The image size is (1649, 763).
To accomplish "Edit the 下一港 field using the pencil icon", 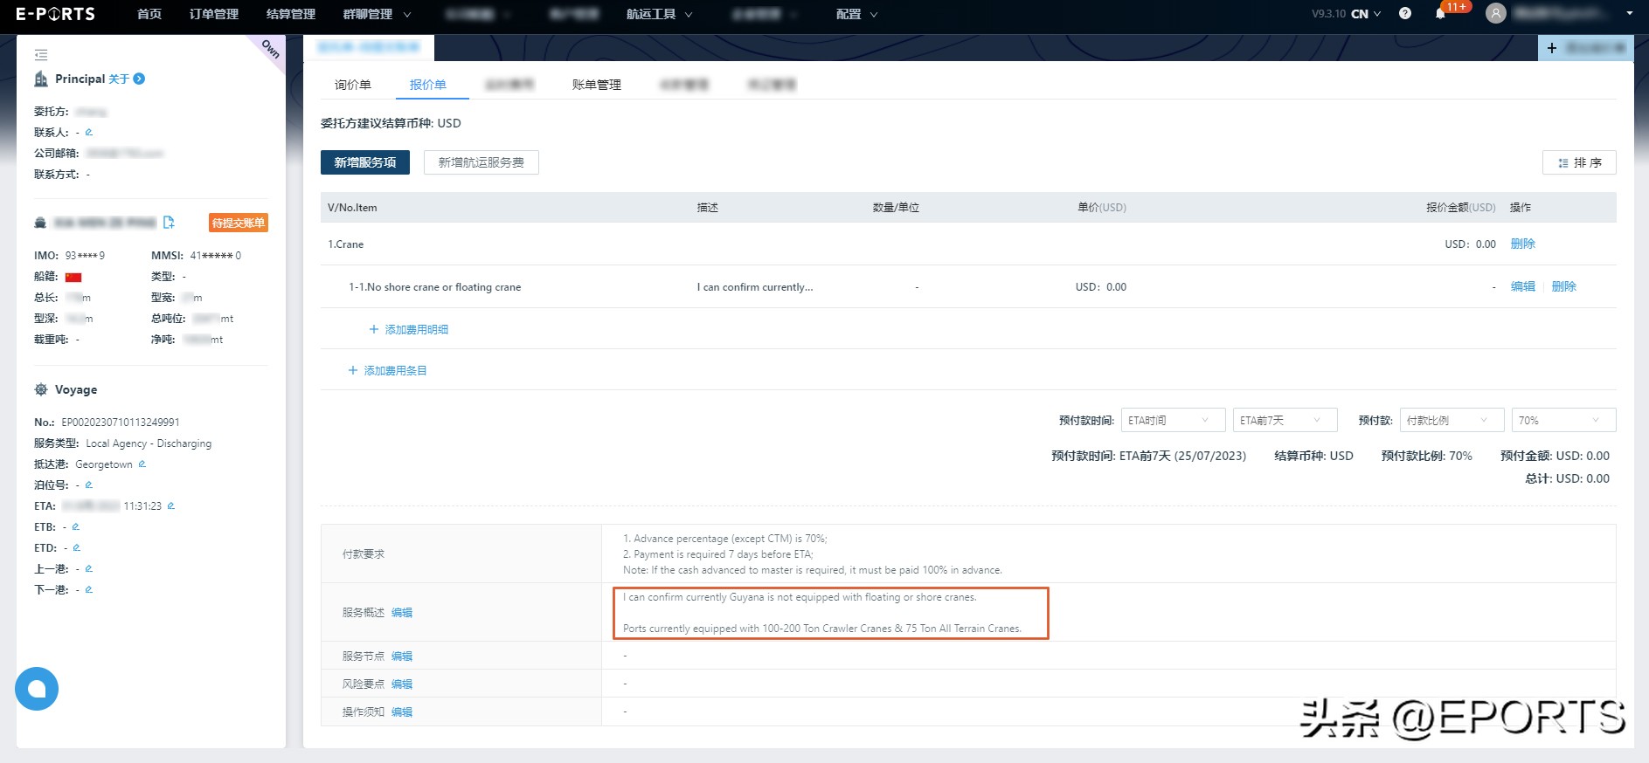I will pos(88,590).
